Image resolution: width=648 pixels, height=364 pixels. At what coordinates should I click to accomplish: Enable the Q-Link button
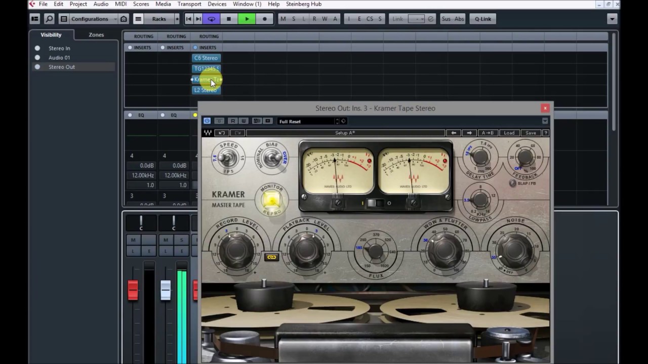pyautogui.click(x=483, y=19)
